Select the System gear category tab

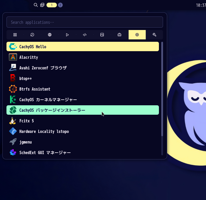coord(137,35)
